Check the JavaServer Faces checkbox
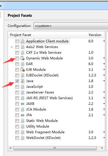This screenshot has width=108, height=156. point(17,93)
